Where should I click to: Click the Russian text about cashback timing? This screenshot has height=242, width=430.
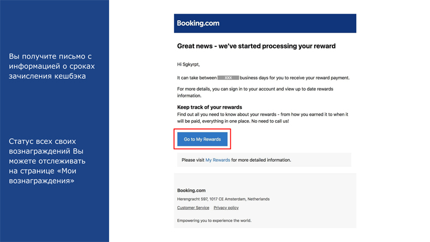(x=52, y=66)
